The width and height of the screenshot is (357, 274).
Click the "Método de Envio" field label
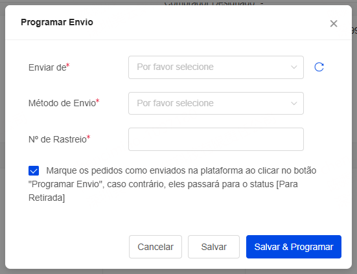(62, 104)
